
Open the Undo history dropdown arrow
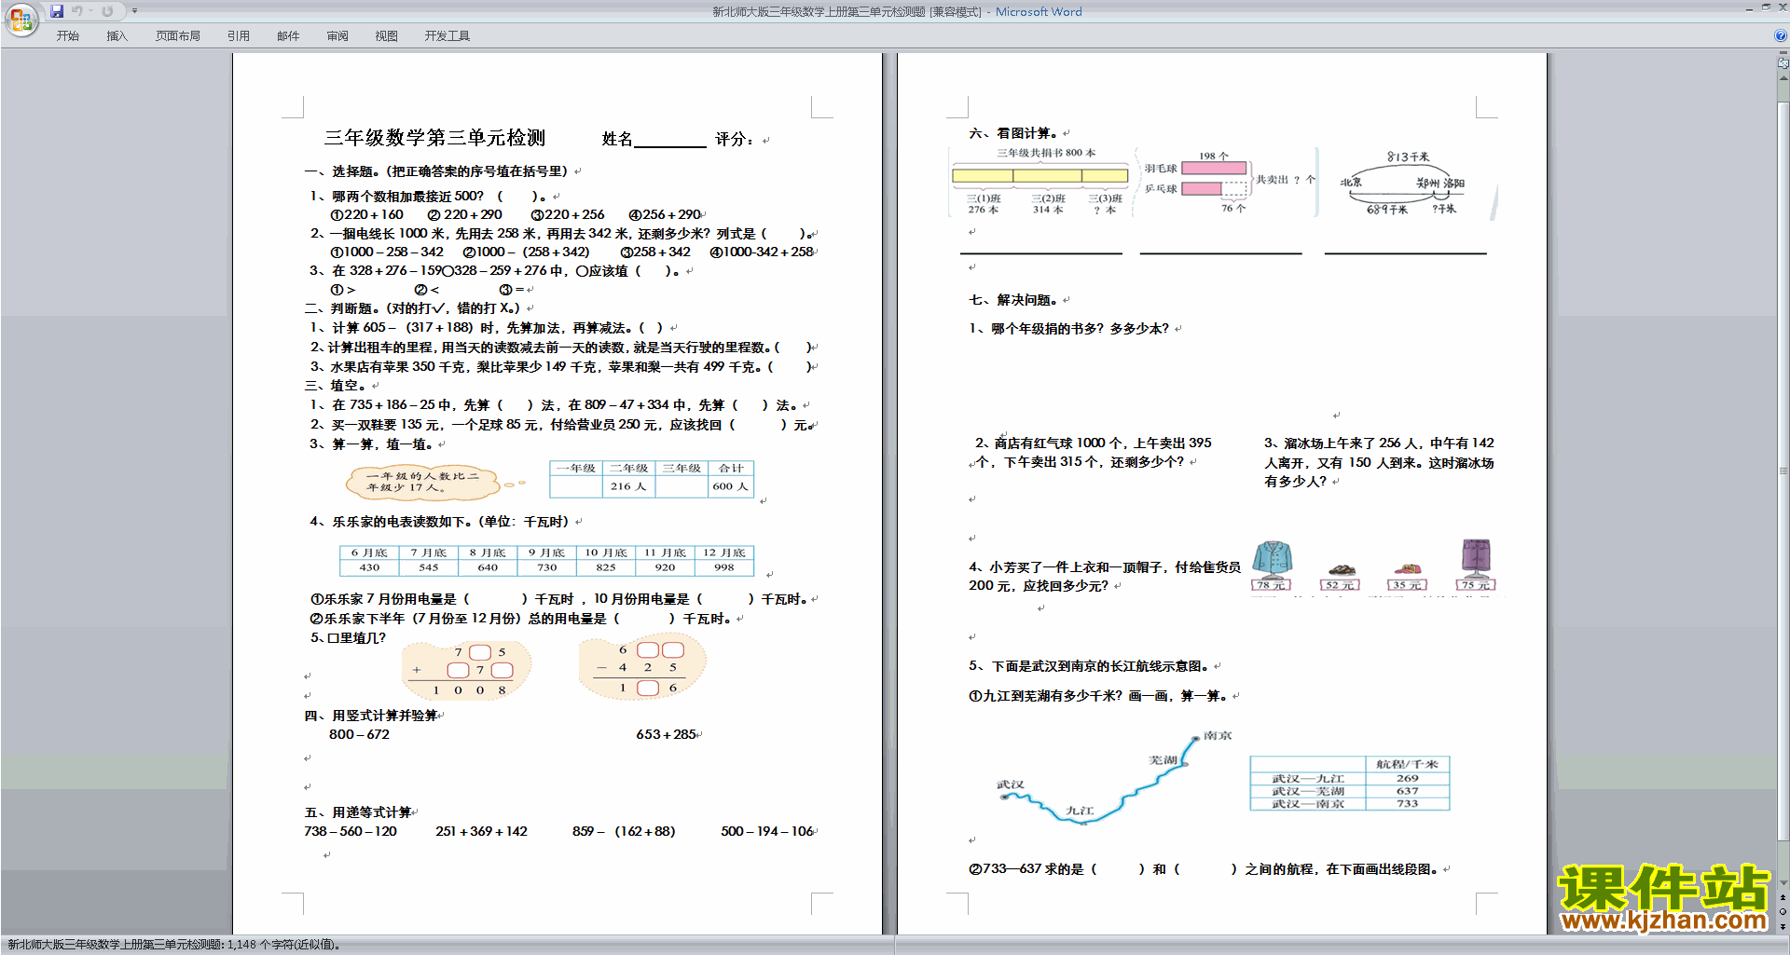click(90, 11)
